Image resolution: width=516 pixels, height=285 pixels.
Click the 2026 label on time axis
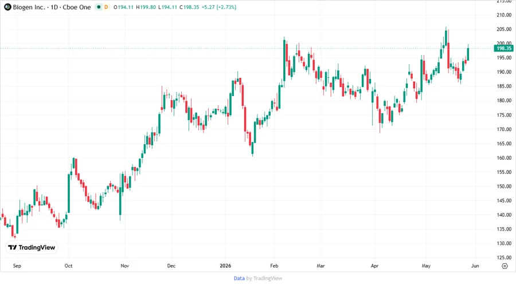[x=225, y=266]
